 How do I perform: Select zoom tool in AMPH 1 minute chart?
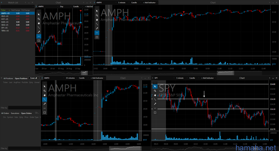97,15
